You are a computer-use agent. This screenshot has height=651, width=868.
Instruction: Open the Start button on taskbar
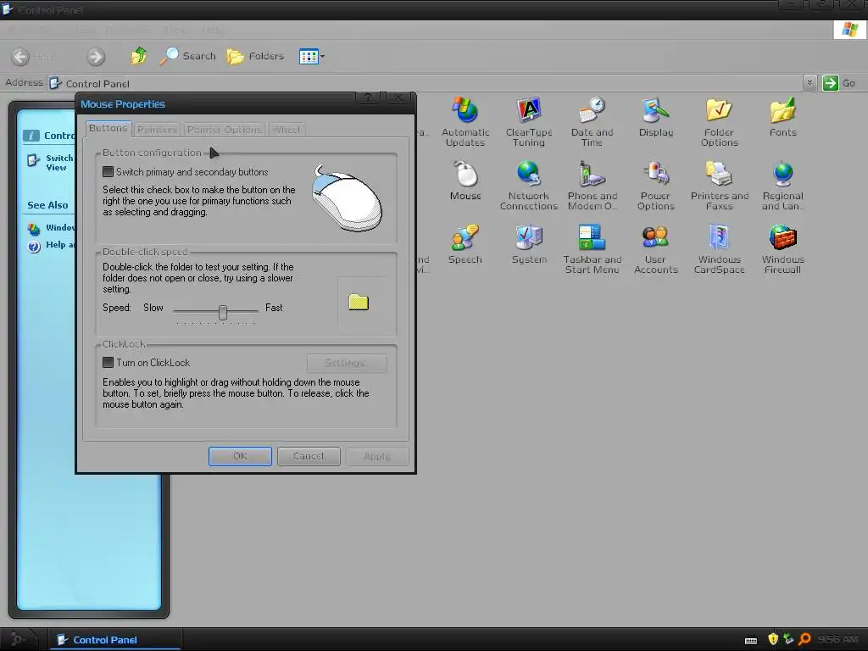pyautogui.click(x=19, y=639)
